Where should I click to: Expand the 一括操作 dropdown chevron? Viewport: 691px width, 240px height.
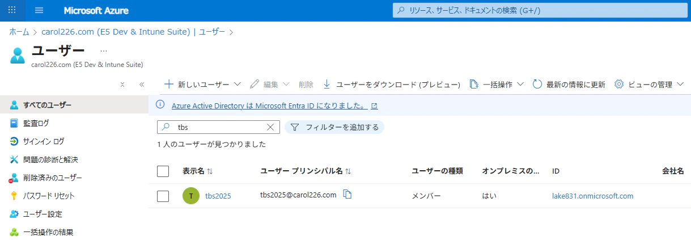pyautogui.click(x=520, y=84)
